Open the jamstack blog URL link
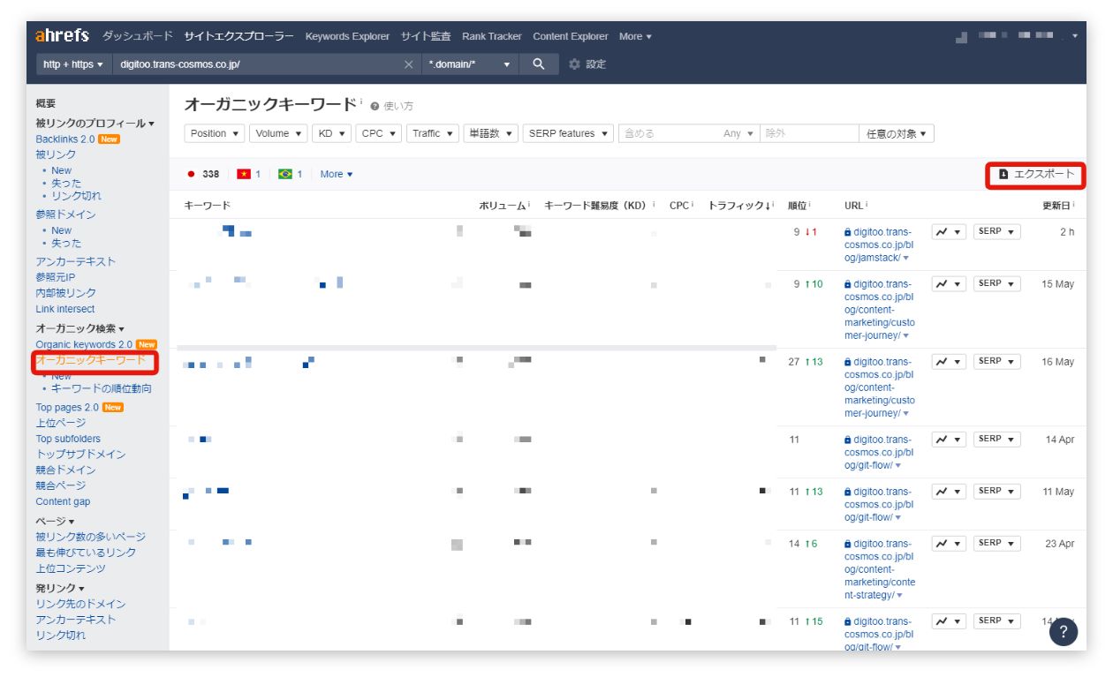The image size is (1113, 677). [x=879, y=245]
